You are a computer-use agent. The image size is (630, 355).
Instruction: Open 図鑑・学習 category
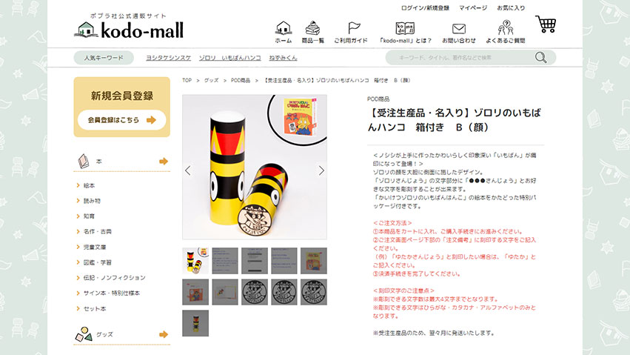coord(97,262)
